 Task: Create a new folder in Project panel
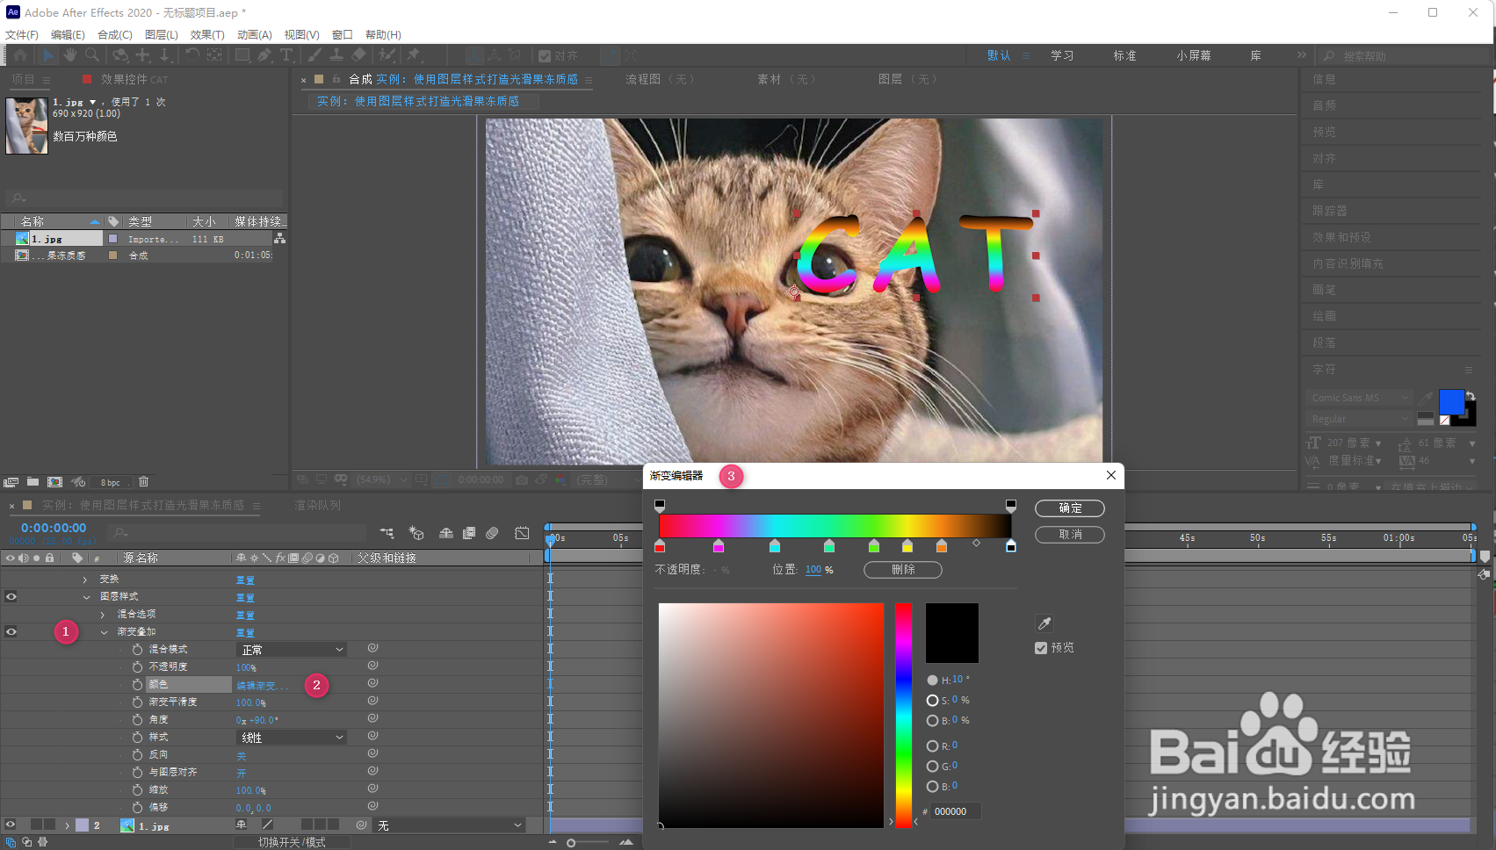tap(33, 481)
